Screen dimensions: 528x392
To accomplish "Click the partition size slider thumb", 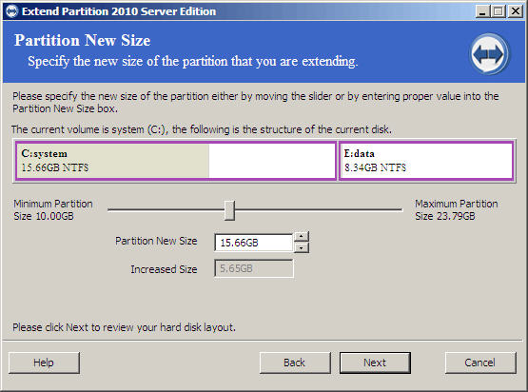I will [x=229, y=210].
